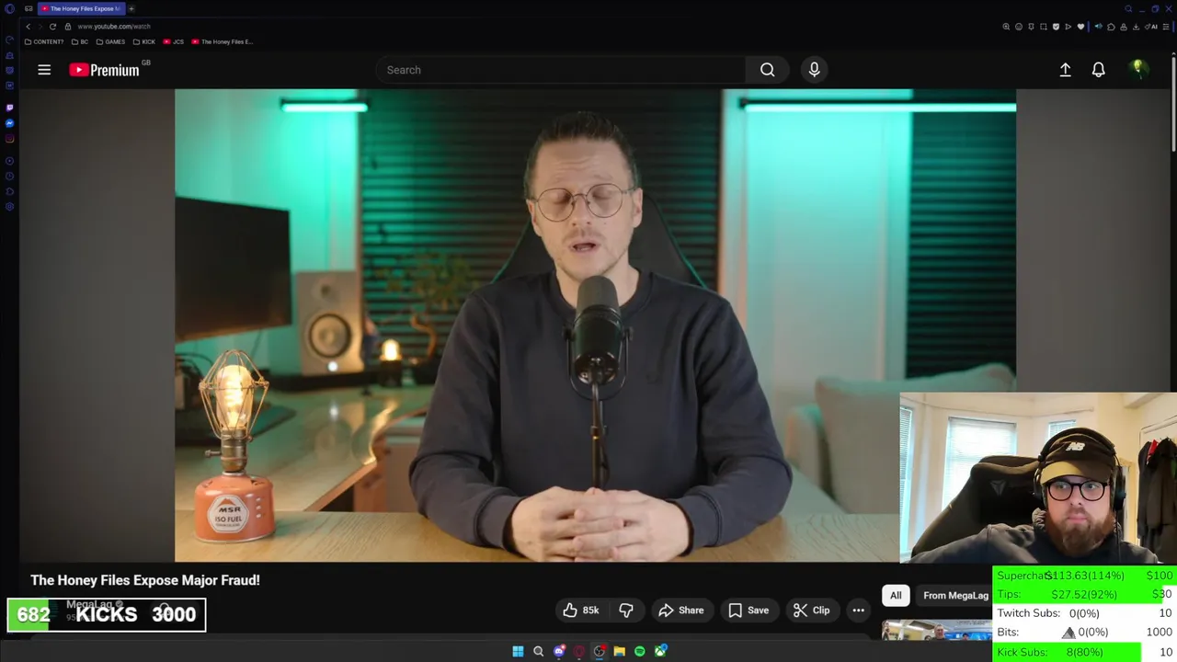Open Spotify from the taskbar
Screen dimensions: 1177x662
(640, 651)
